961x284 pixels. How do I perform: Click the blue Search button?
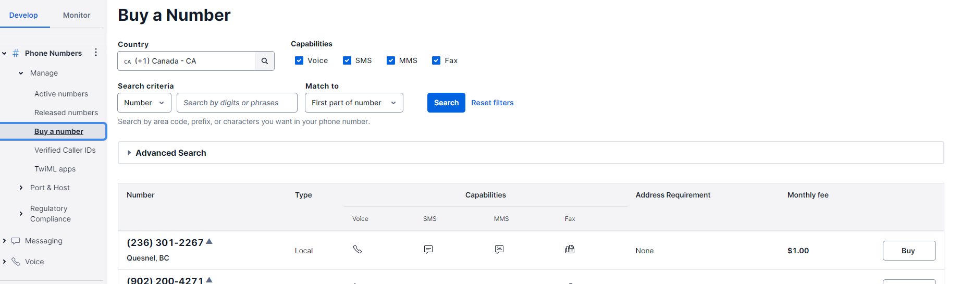click(446, 103)
